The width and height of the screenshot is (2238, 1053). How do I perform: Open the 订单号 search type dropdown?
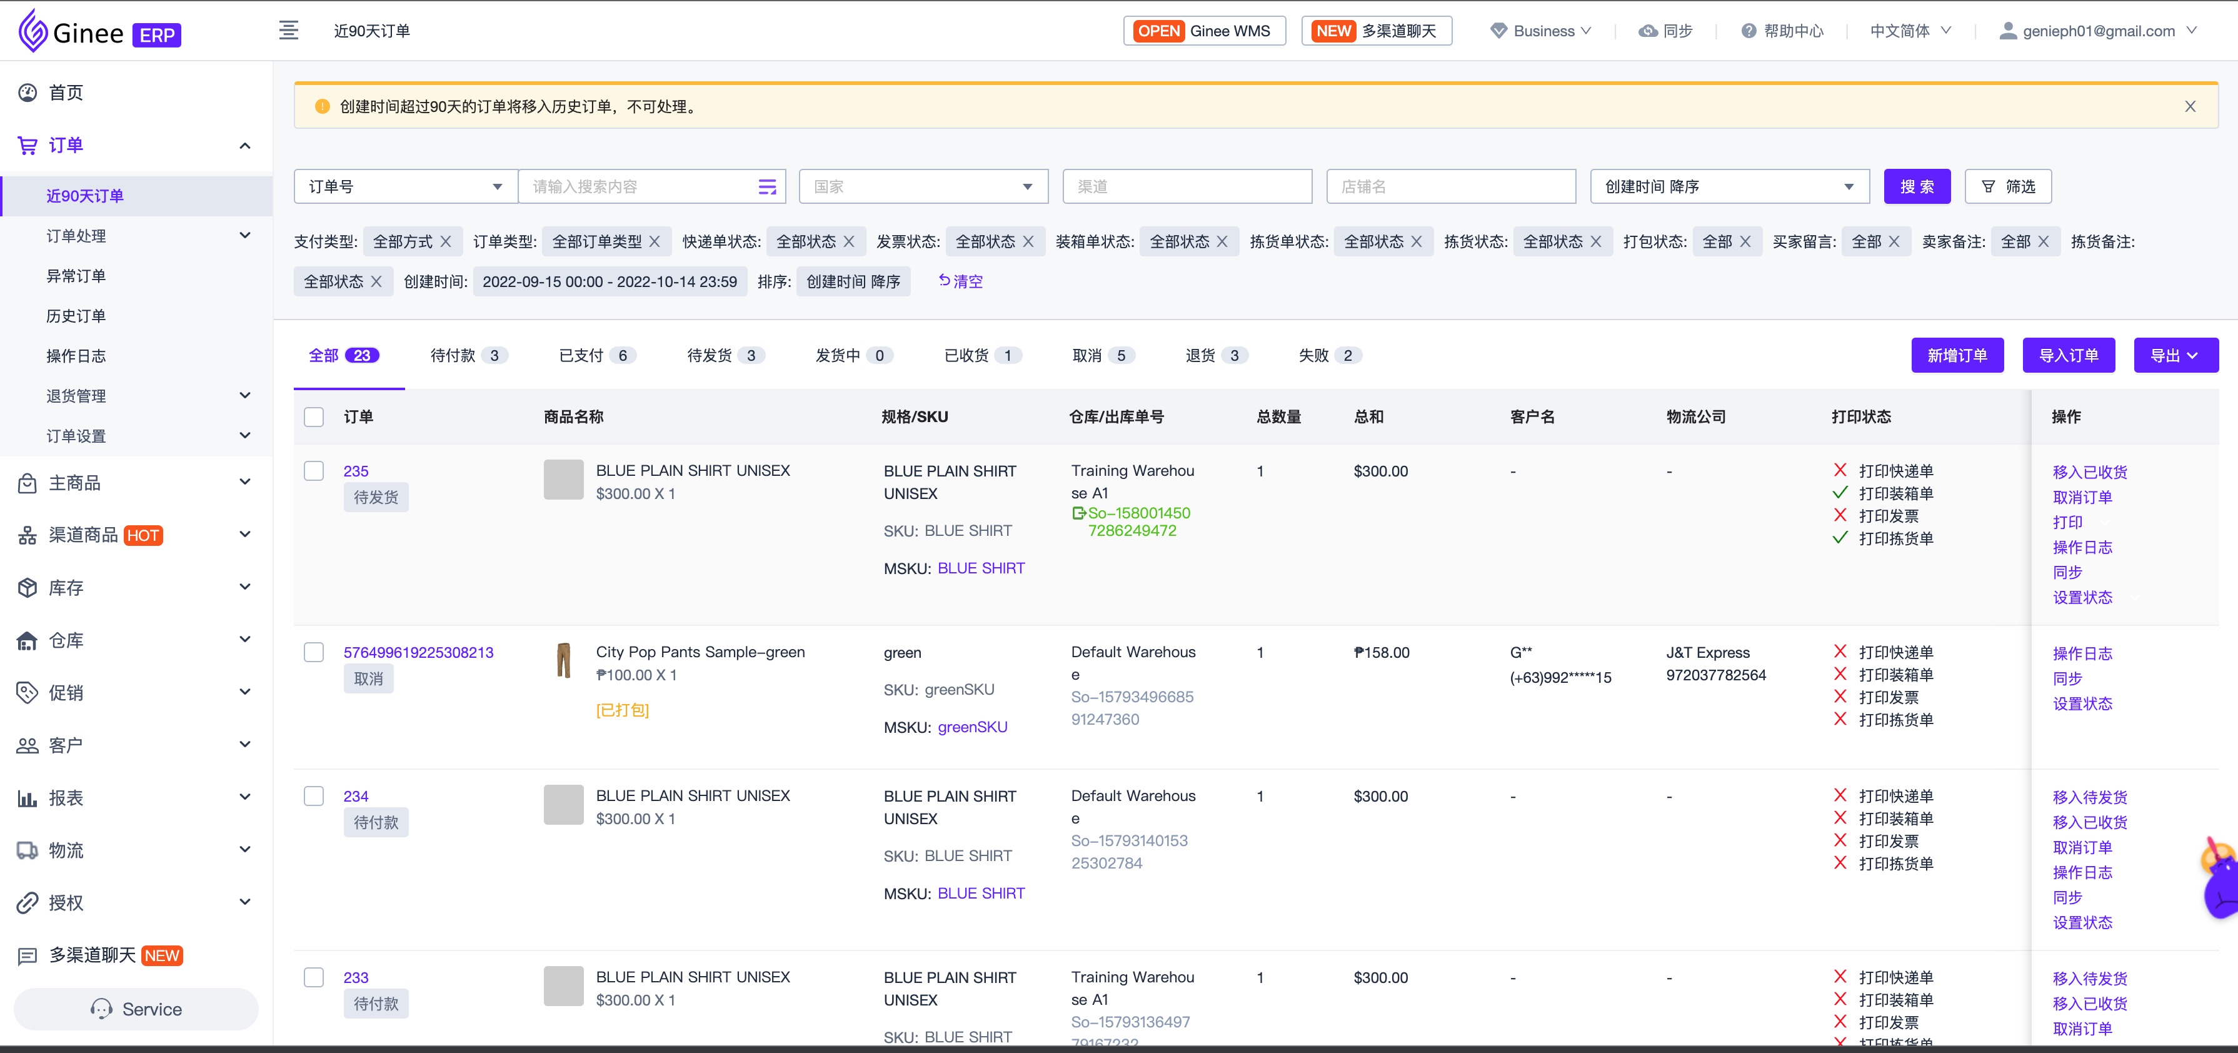point(406,187)
